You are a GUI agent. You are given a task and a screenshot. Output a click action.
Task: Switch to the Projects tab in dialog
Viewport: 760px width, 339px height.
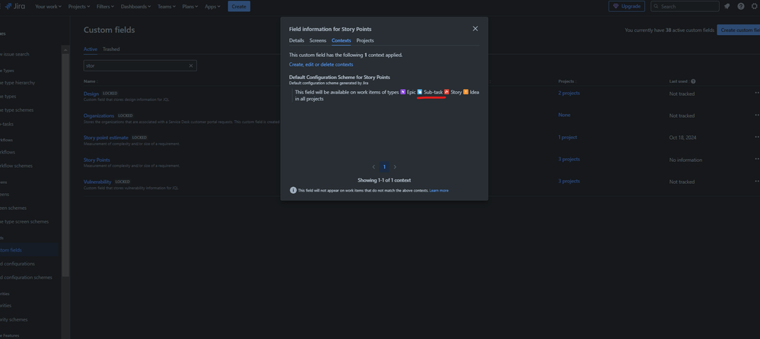click(365, 40)
